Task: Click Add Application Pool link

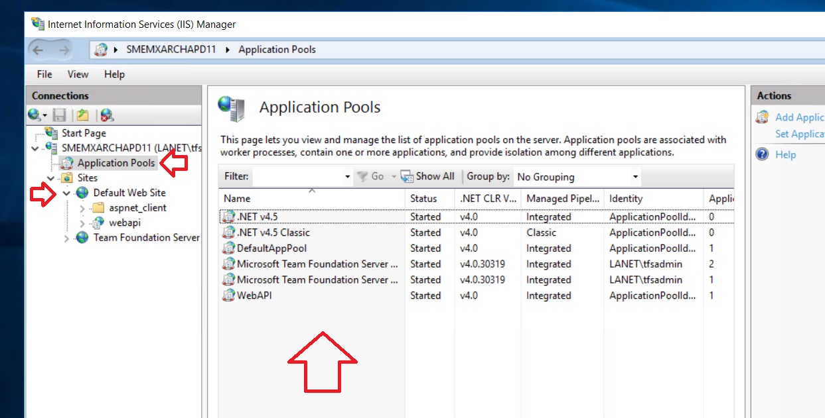Action: coord(800,117)
